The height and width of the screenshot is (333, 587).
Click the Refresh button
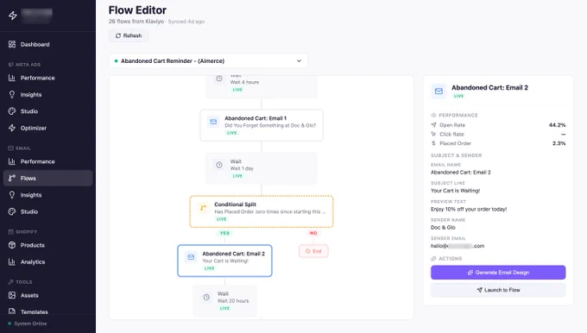129,35
